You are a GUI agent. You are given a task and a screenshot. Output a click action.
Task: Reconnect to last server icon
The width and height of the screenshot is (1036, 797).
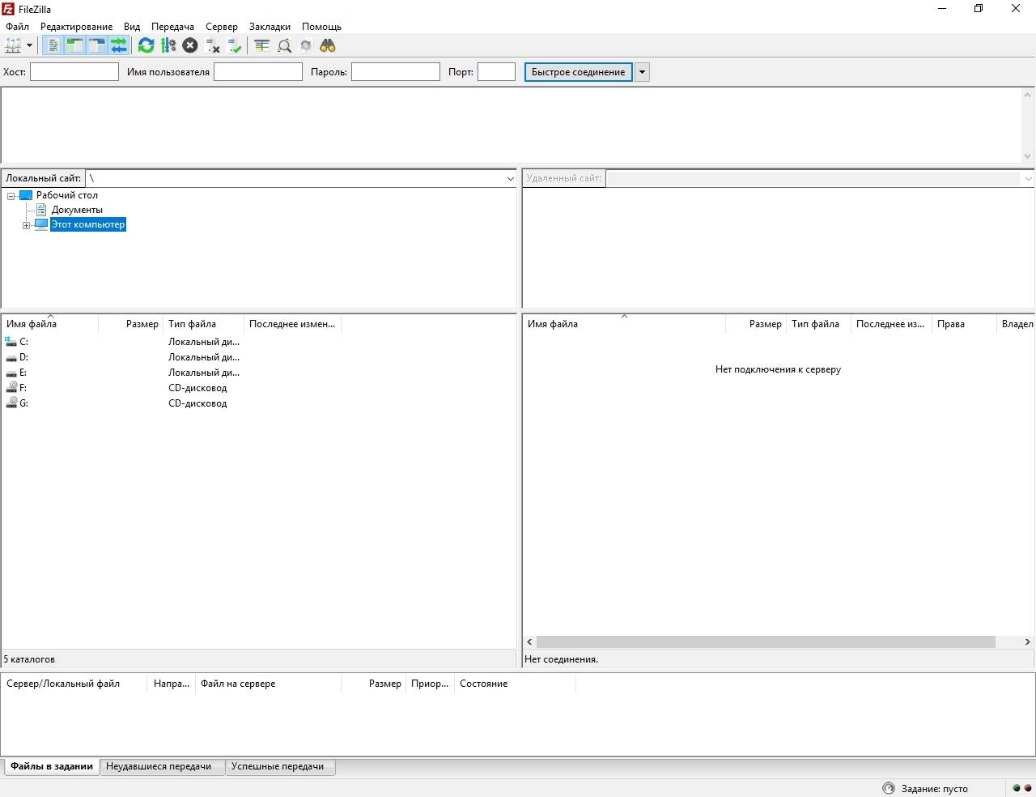click(235, 45)
